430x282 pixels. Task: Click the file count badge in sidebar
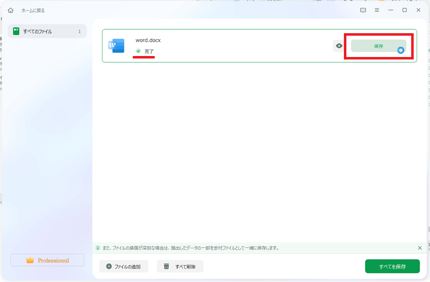(79, 32)
